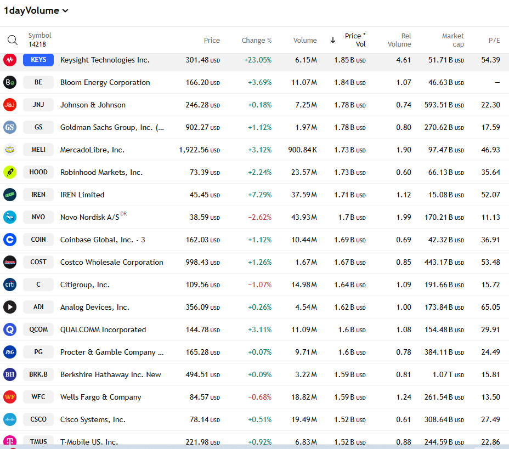The image size is (509, 449).
Task: Select the BRK.B ticker badge
Action: point(38,374)
